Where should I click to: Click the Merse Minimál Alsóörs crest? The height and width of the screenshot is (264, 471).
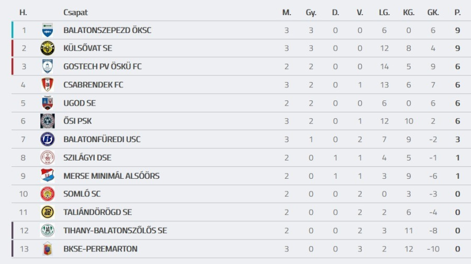coord(48,176)
